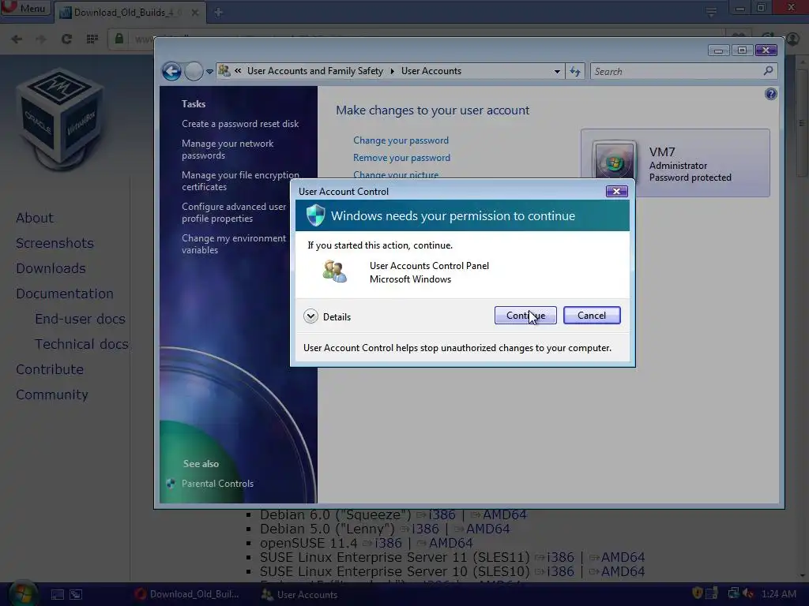This screenshot has height=606, width=809.
Task: Reload the page in the browser
Action: 66,39
